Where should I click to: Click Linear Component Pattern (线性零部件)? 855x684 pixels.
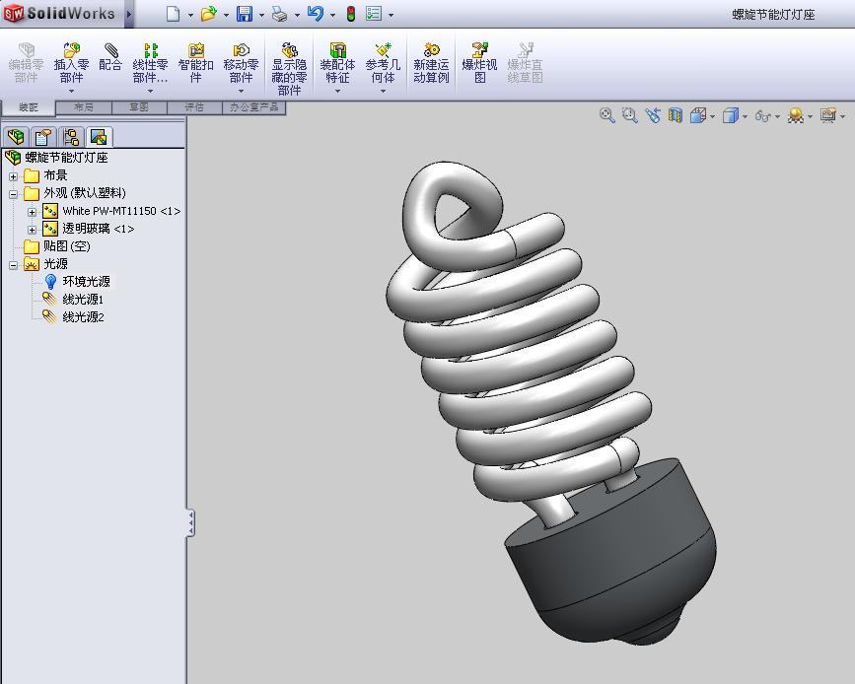[151, 64]
